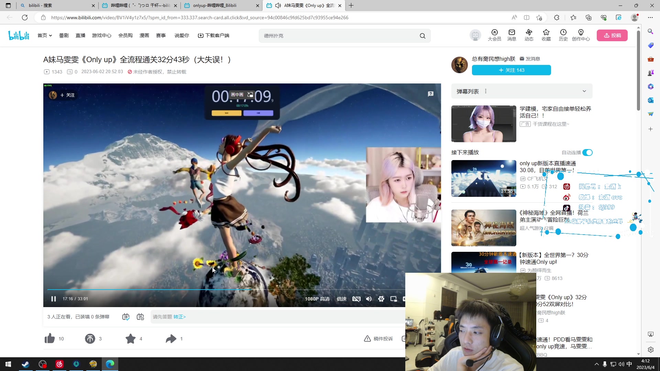Toggle danmaku subtitles off icon
660x371 pixels.
pos(356,299)
